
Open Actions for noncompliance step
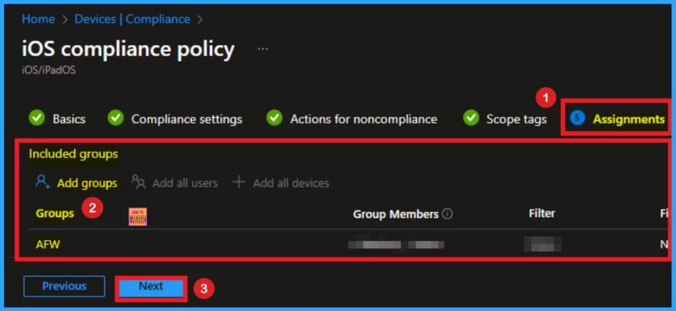coord(364,119)
